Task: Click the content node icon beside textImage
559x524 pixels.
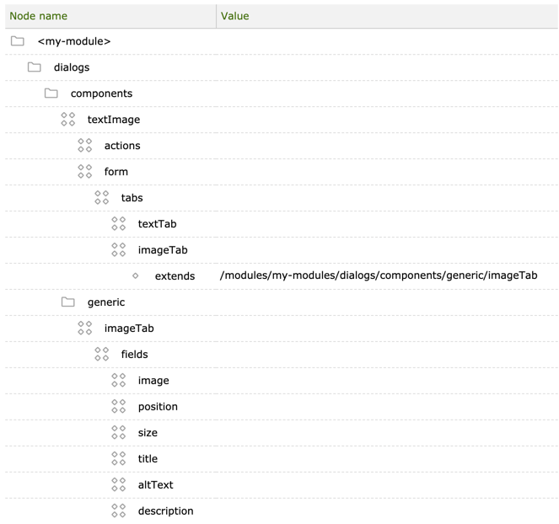Action: pyautogui.click(x=67, y=120)
